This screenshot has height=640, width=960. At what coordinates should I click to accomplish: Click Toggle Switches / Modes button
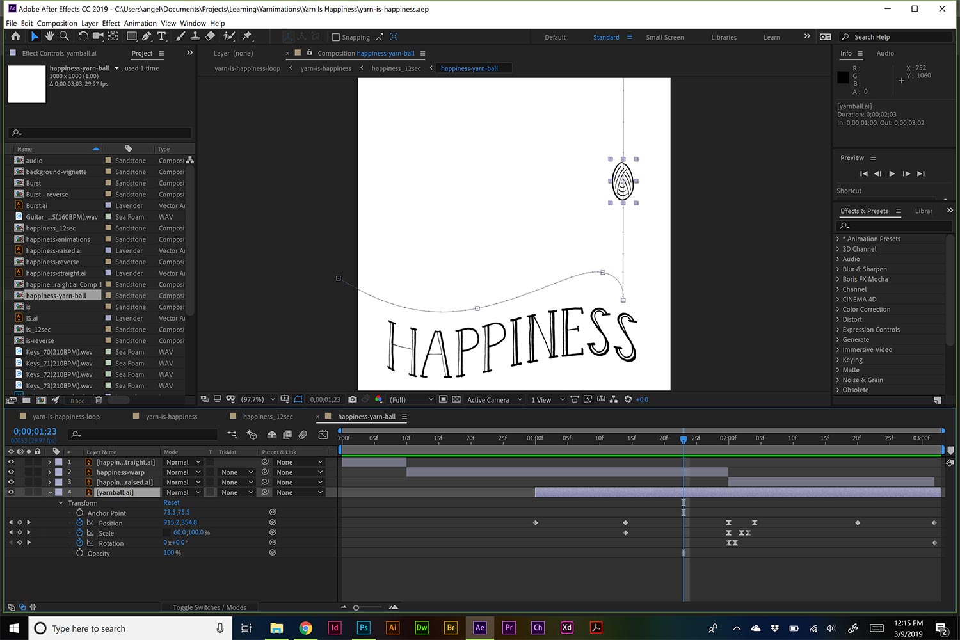tap(209, 607)
